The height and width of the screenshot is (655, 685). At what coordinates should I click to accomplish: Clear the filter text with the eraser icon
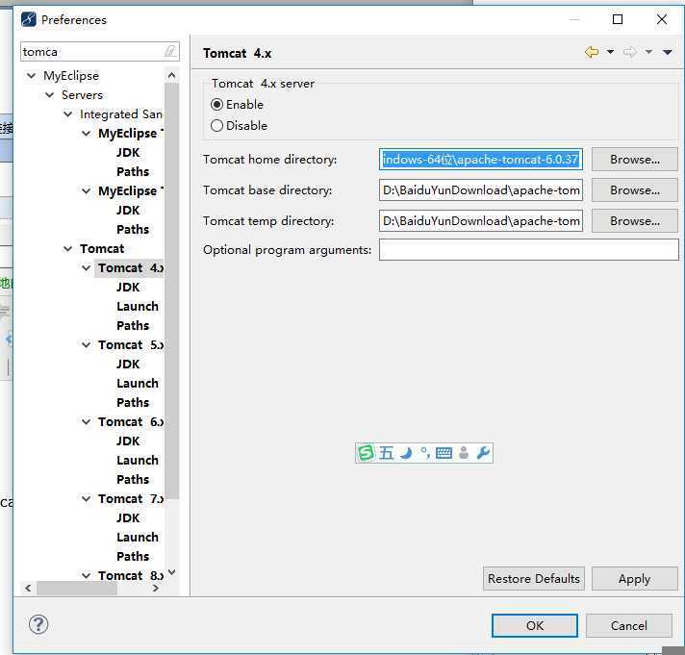click(171, 52)
